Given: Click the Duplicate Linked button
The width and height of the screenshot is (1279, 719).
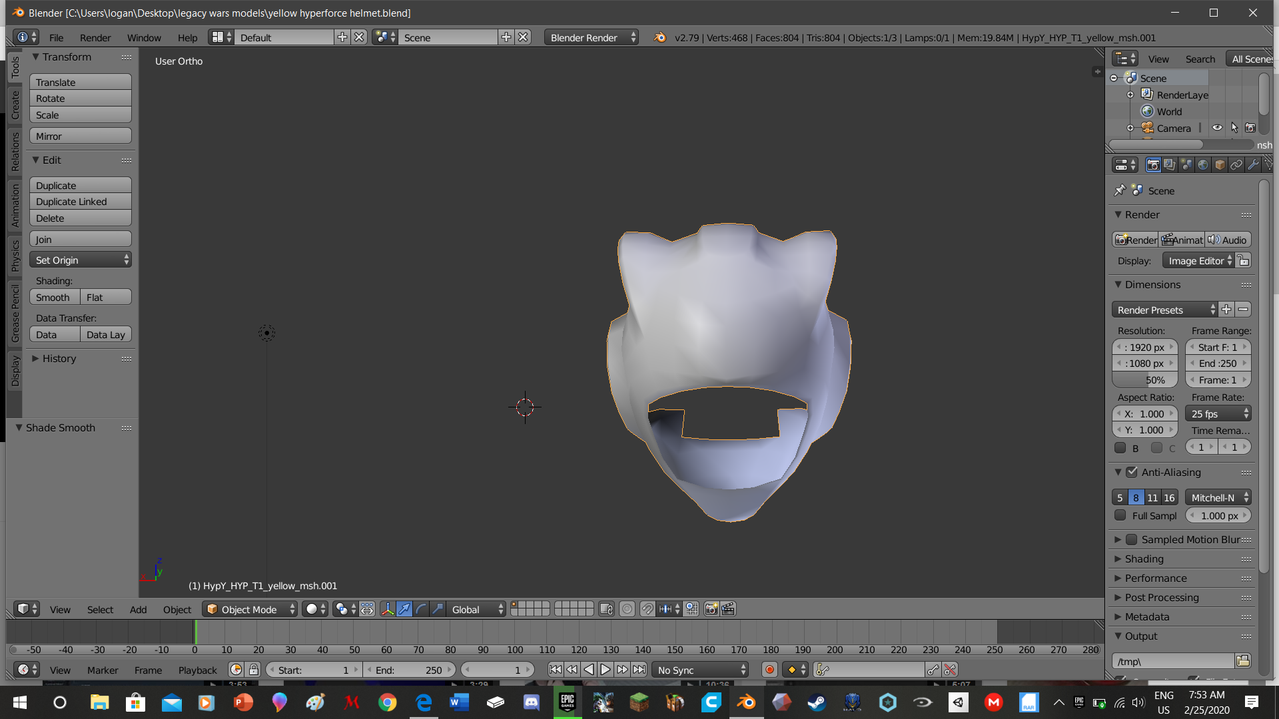Looking at the screenshot, I should pyautogui.click(x=80, y=202).
